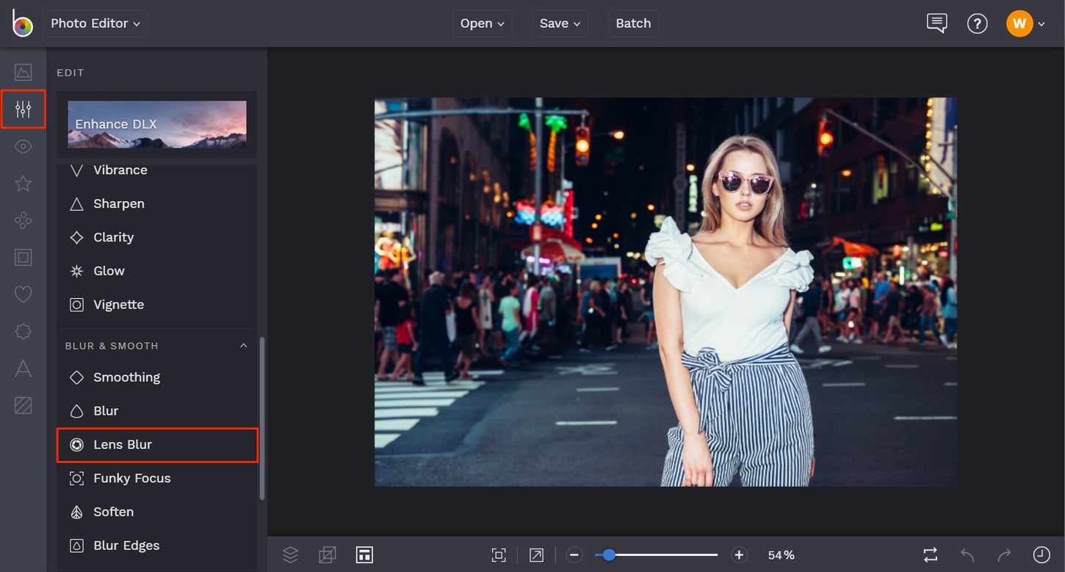The height and width of the screenshot is (572, 1065).
Task: Collapse the Blur & Smooth section
Action: point(244,345)
